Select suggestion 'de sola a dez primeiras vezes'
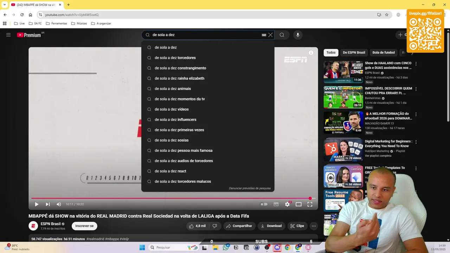 point(208,130)
